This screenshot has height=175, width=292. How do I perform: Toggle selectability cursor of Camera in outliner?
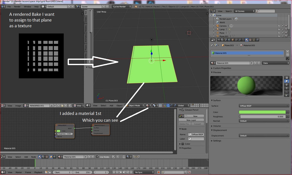(x=283, y=26)
